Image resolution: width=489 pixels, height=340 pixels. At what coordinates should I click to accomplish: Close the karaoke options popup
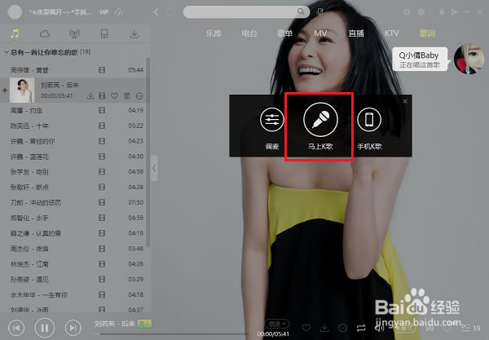tap(405, 101)
